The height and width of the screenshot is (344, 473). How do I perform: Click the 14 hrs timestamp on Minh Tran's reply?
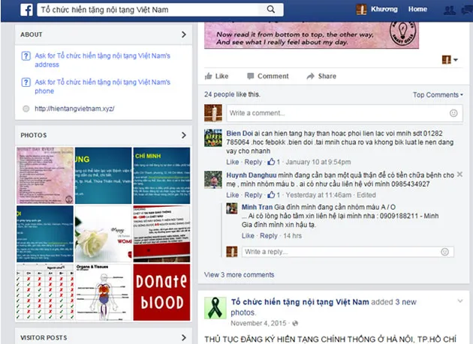point(292,236)
